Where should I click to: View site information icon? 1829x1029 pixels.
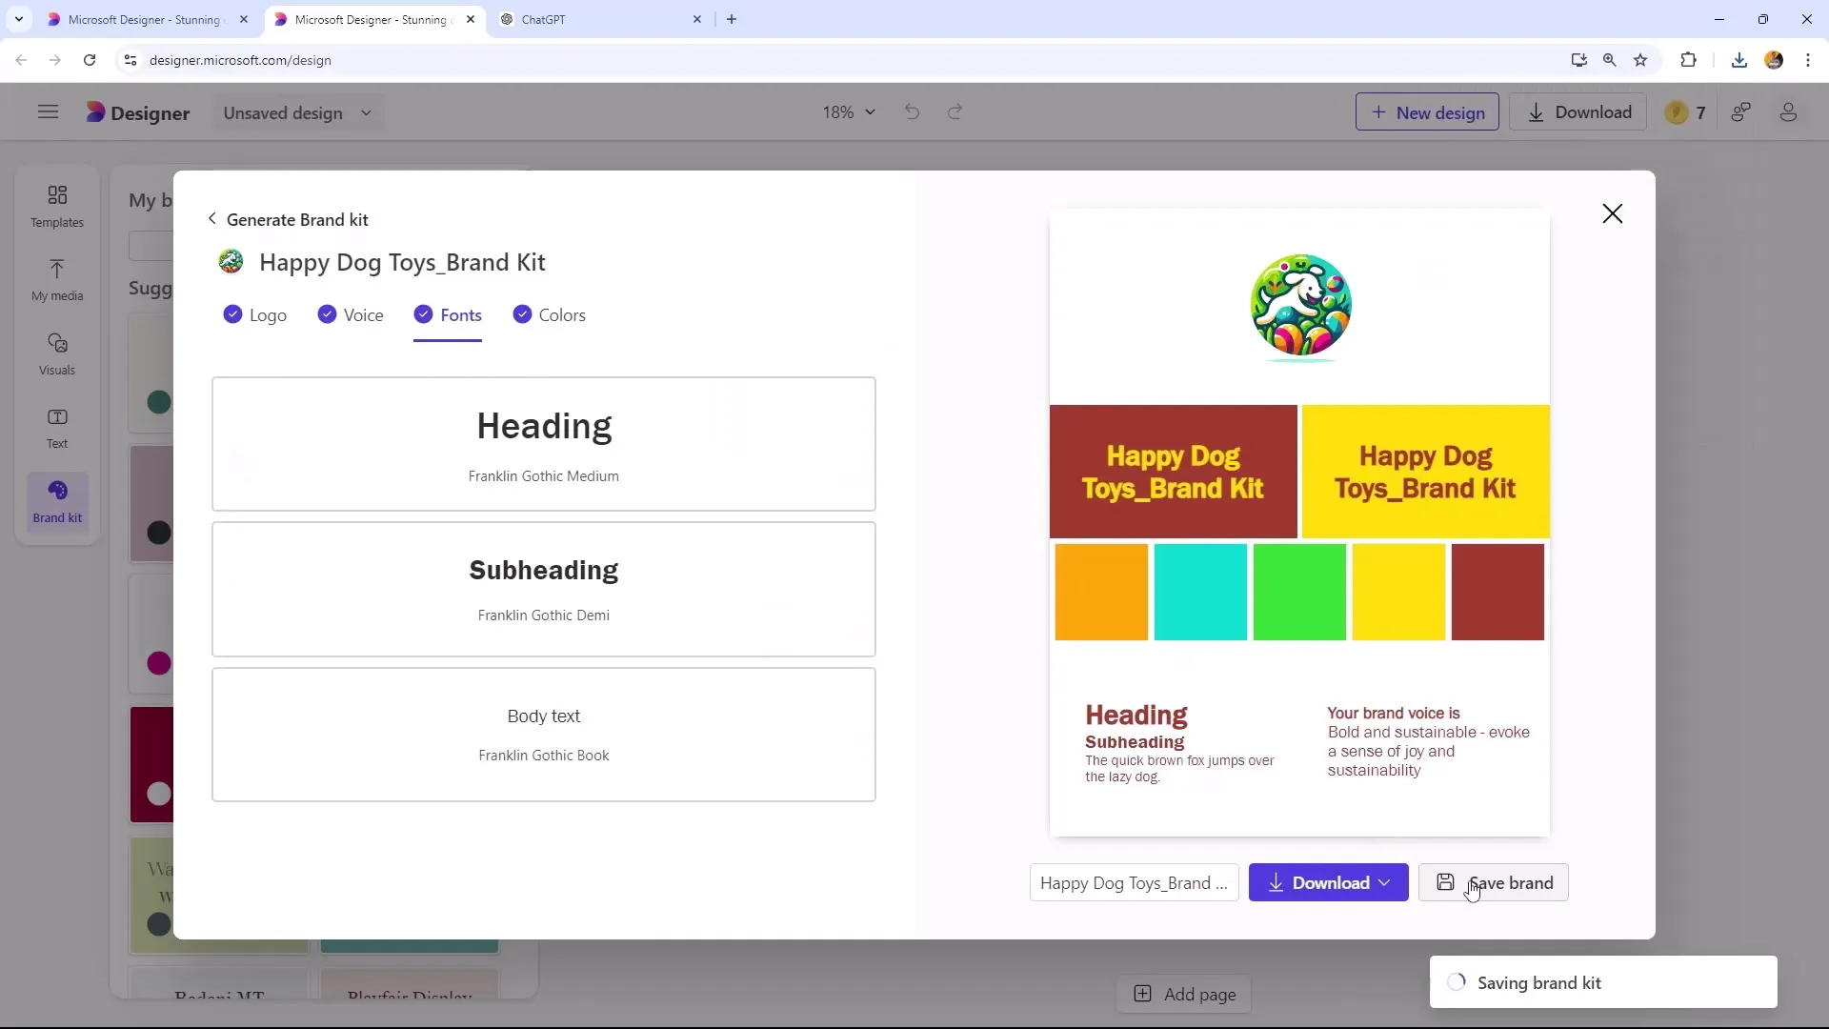tap(131, 60)
